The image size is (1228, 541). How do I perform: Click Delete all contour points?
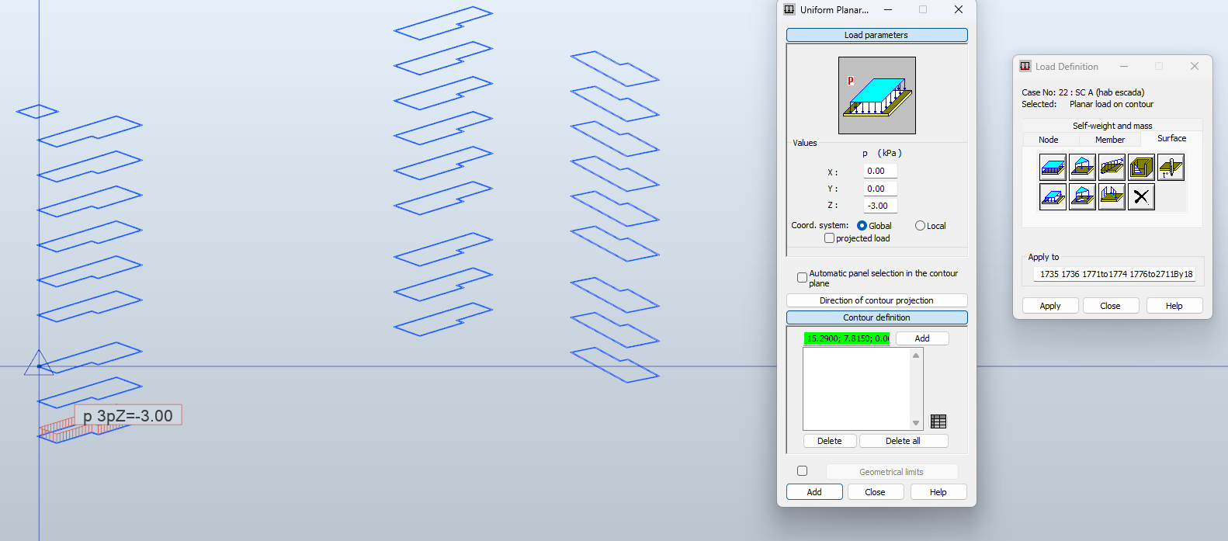tap(904, 441)
